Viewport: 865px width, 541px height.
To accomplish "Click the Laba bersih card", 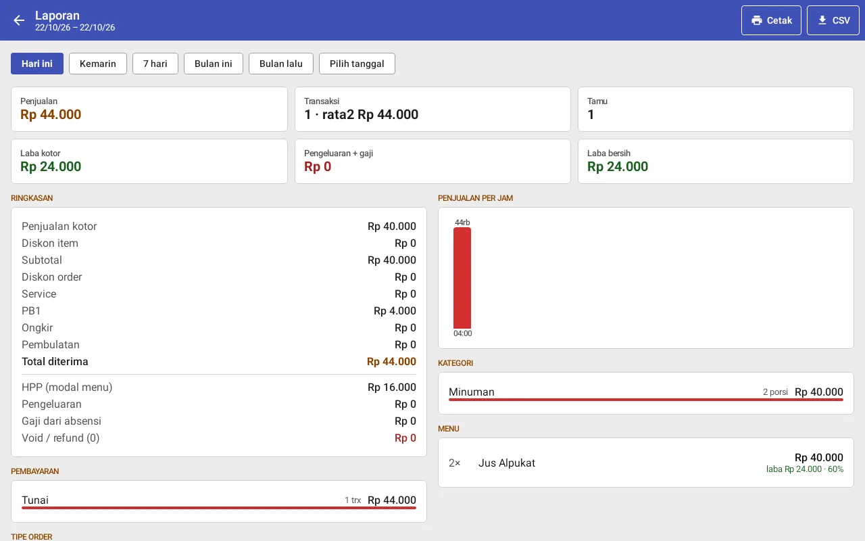I will (716, 161).
